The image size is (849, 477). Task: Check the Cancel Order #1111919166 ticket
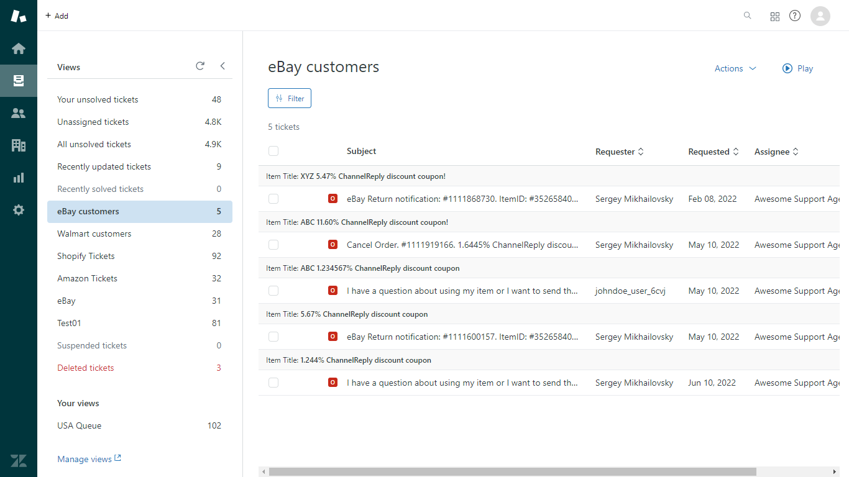coord(273,245)
